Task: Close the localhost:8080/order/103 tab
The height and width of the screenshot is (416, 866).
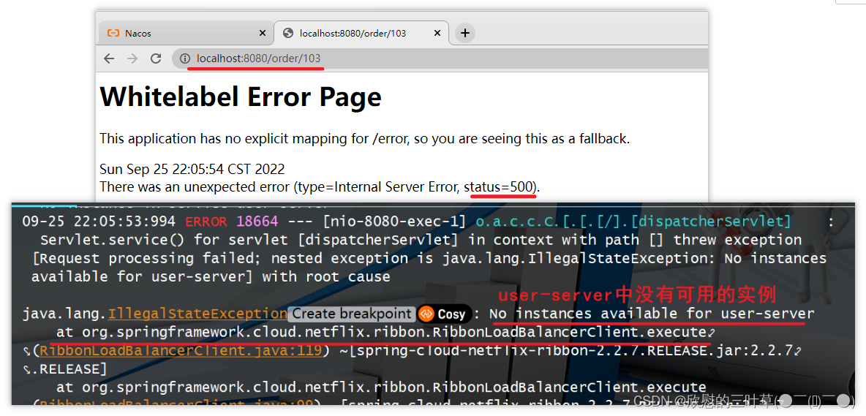Action: (x=437, y=33)
